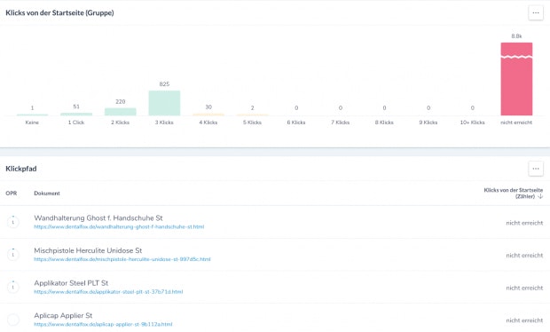Click the title 'Wandhalterung Ghost f. Handschuhe St'
The height and width of the screenshot is (332, 550).
[x=98, y=218]
